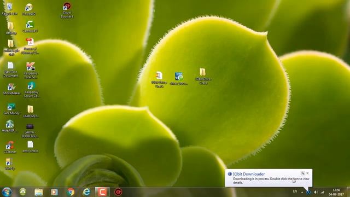Click the 'Downloading is in process' message

pos(271,181)
